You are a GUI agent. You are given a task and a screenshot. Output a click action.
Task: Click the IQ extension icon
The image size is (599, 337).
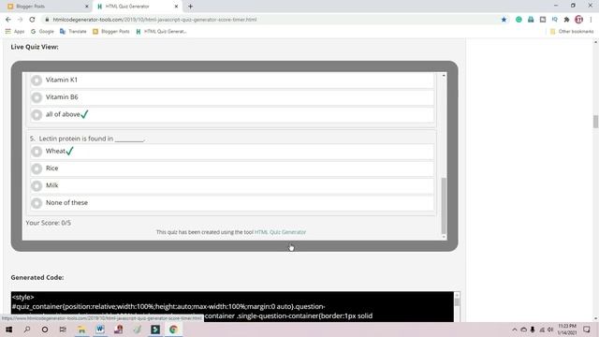(x=555, y=20)
